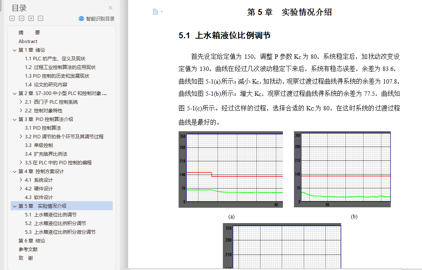This screenshot has height=270, width=422.
Task: Go to 参考文献 in outline
Action: (x=28, y=250)
